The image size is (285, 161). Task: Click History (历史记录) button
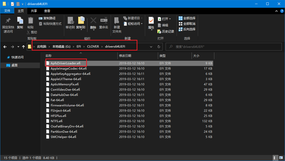(x=166, y=32)
